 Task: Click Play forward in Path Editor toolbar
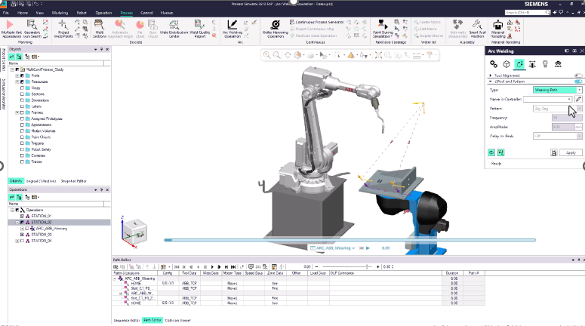tap(212, 266)
